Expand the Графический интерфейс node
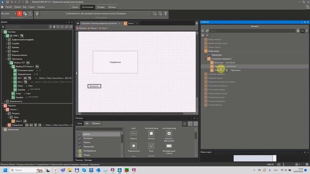 click(x=6, y=40)
